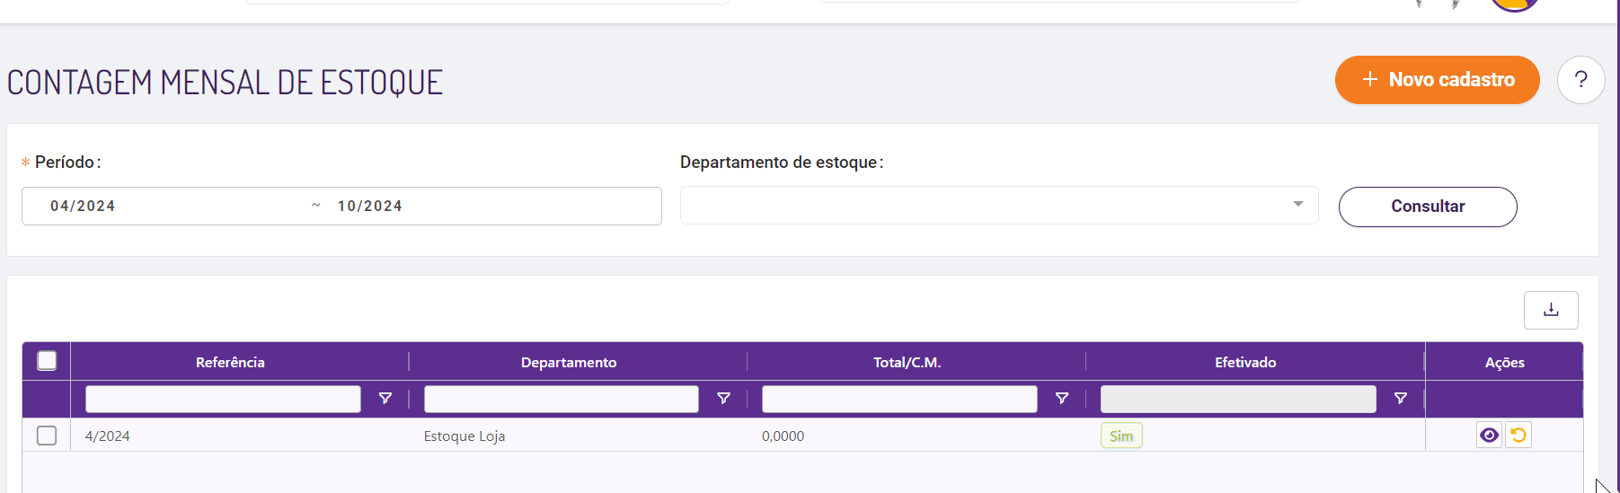The width and height of the screenshot is (1620, 493).
Task: Click the Estoque Loja cell
Action: click(465, 436)
